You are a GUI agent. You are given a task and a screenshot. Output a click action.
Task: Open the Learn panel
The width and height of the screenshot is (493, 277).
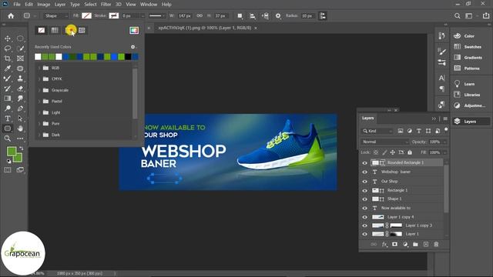pyautogui.click(x=464, y=84)
